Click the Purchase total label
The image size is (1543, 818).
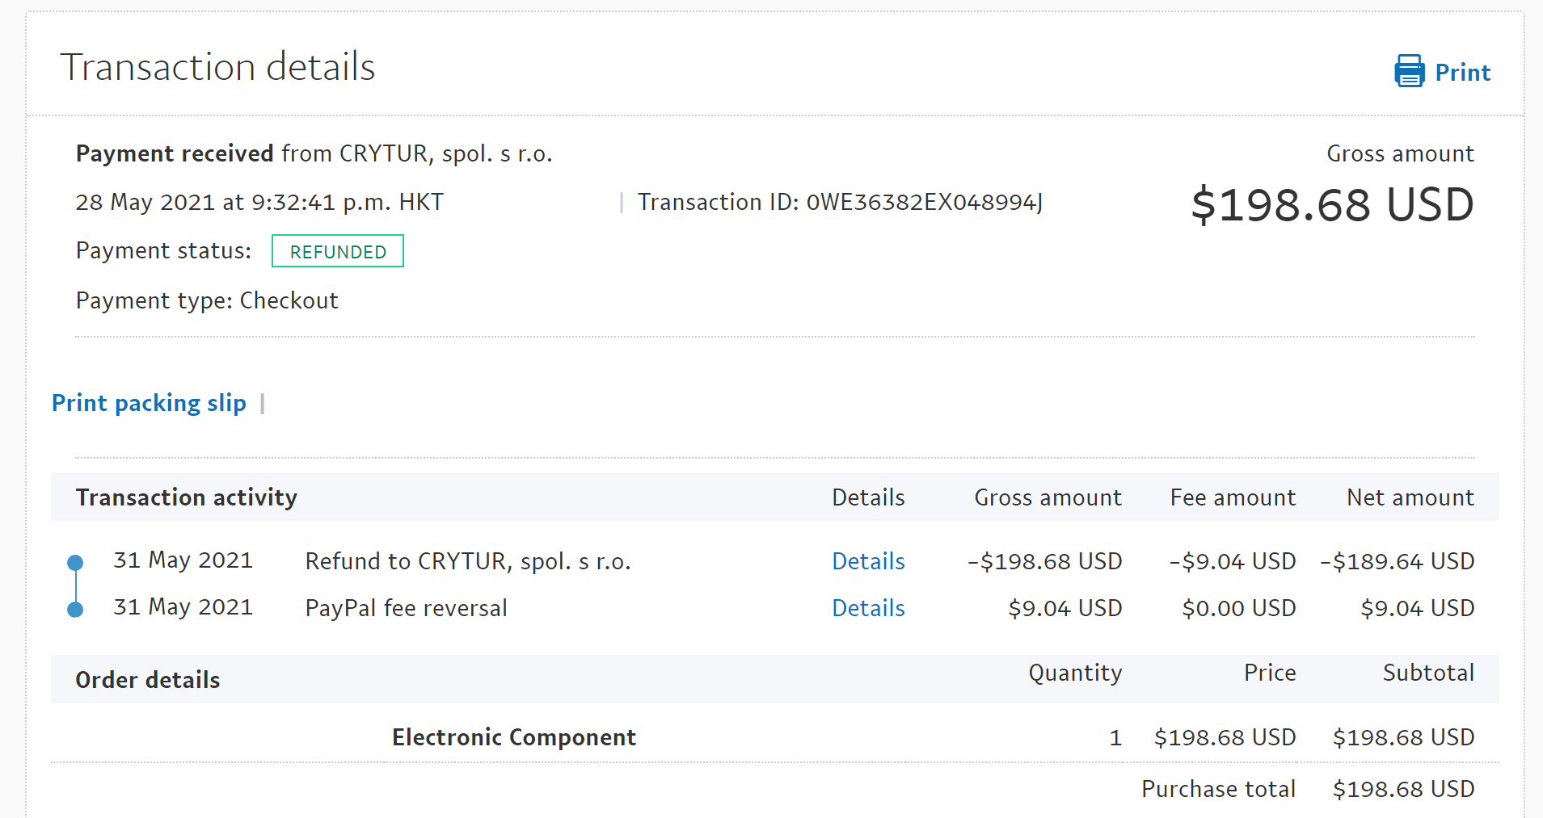pyautogui.click(x=1218, y=789)
